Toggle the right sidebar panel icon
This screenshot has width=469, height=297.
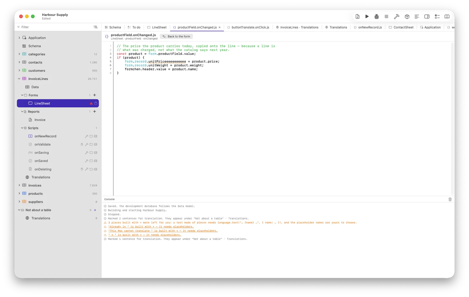tap(427, 17)
